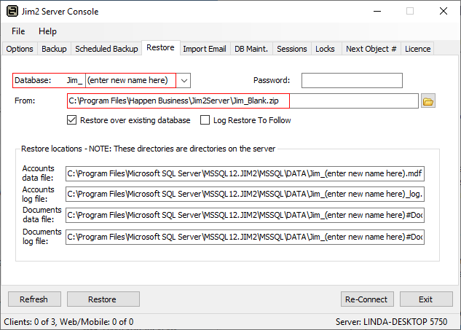
Task: View the Sessions tab
Action: (291, 49)
